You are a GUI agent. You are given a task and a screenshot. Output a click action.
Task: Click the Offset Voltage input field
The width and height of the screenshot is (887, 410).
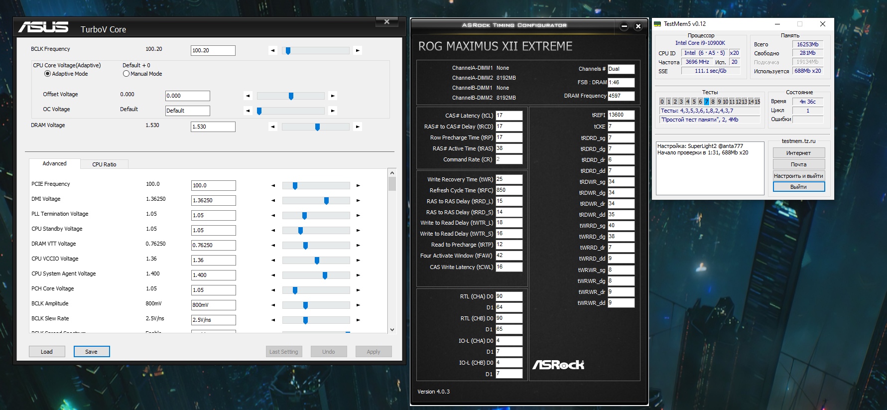pos(188,96)
